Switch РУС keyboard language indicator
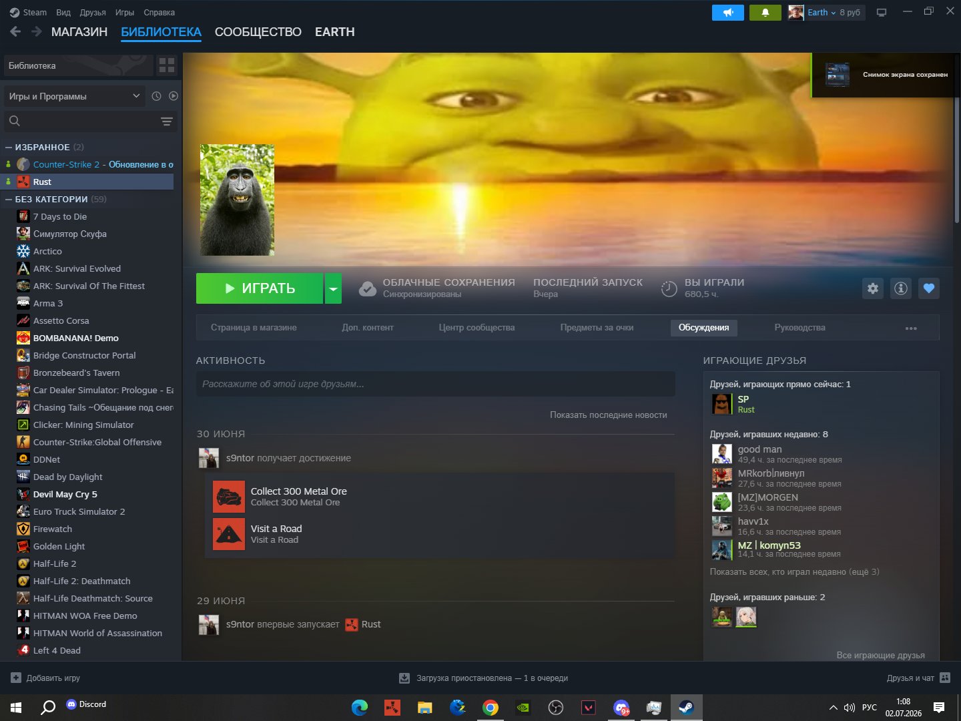 click(x=870, y=708)
